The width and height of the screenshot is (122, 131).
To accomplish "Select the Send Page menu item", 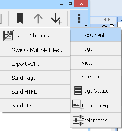I will point(35,78).
